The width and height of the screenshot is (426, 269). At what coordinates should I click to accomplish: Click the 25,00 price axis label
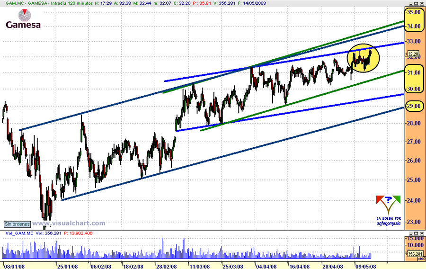tap(414, 180)
